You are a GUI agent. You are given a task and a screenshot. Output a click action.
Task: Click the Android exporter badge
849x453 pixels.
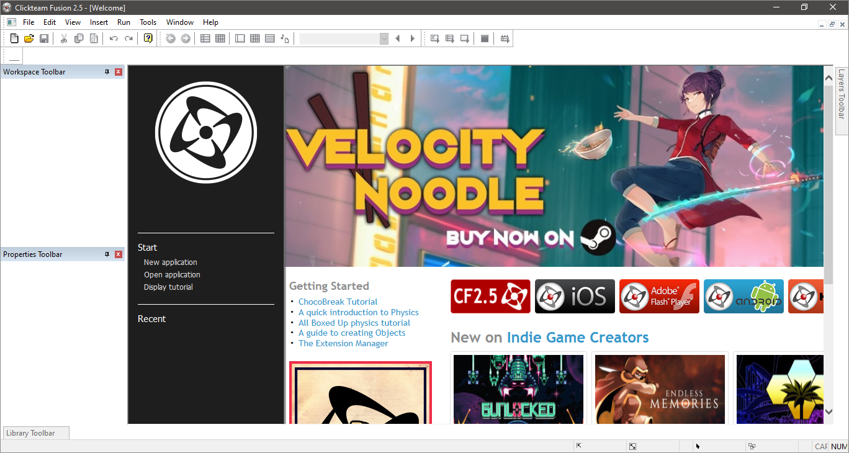pos(743,296)
